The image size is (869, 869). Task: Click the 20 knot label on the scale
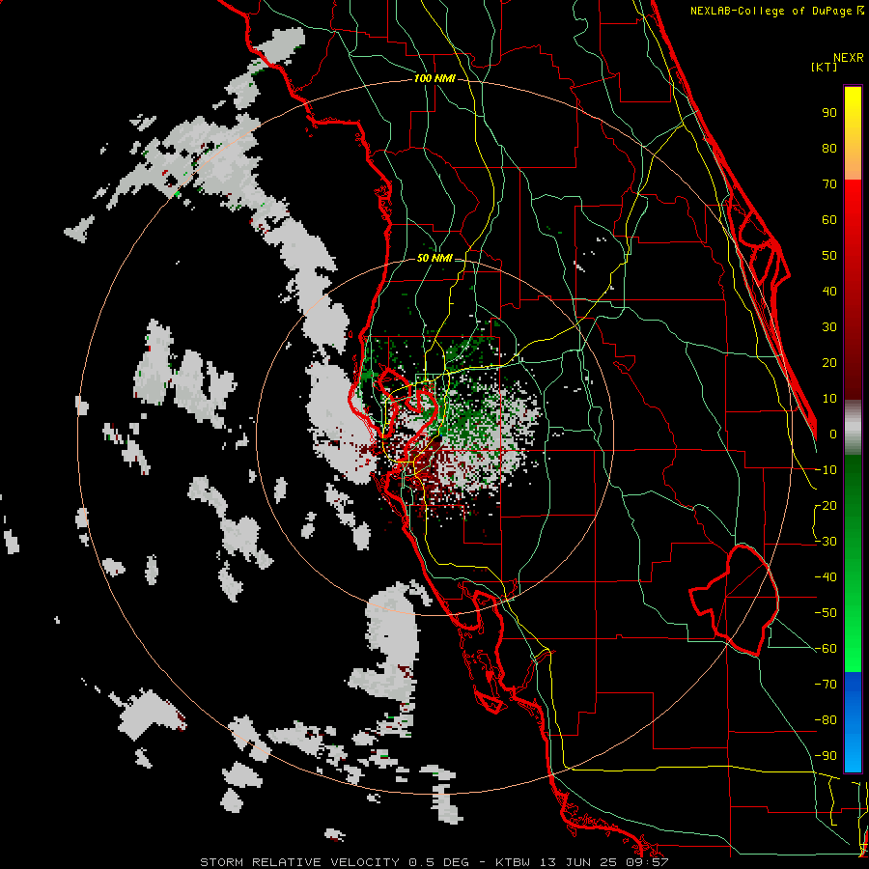829,362
